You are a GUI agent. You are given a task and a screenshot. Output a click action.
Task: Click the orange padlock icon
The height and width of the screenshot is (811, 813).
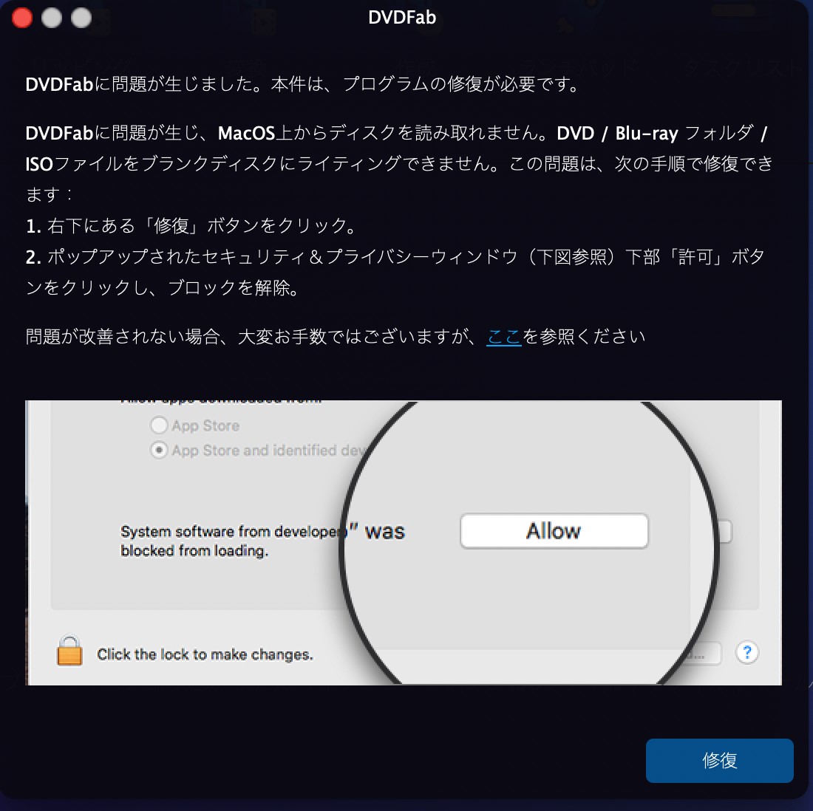tap(69, 651)
